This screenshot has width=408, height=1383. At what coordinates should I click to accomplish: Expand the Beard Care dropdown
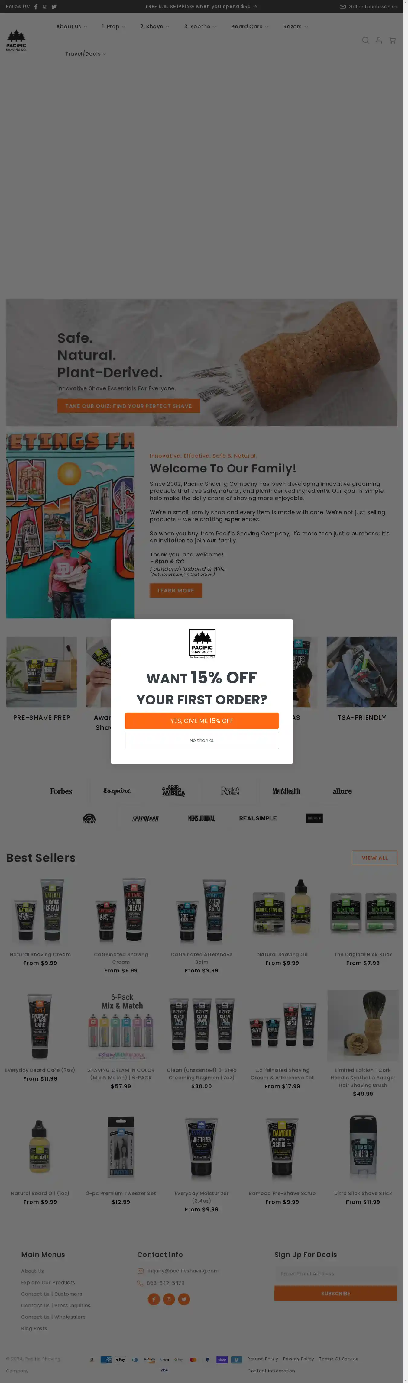[250, 26]
